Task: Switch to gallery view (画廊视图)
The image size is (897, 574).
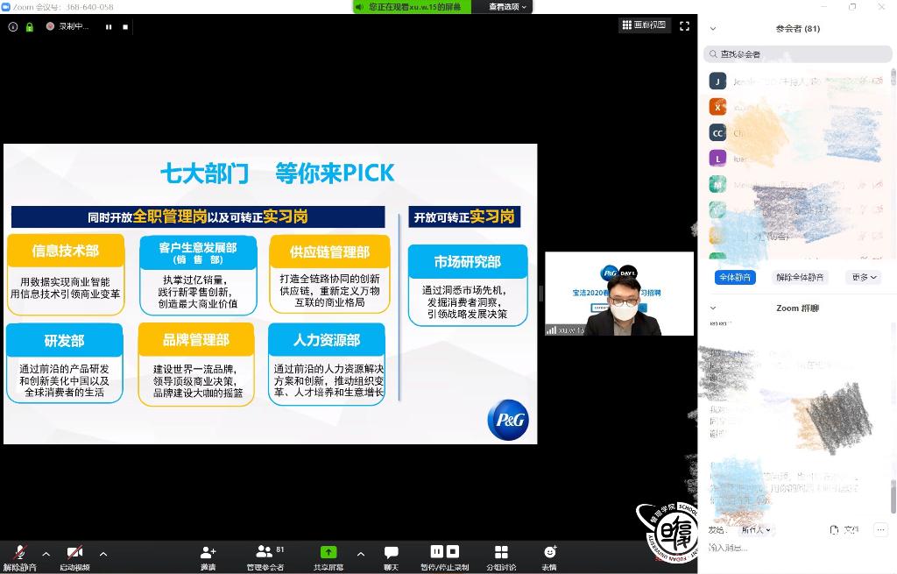Action: [x=644, y=25]
